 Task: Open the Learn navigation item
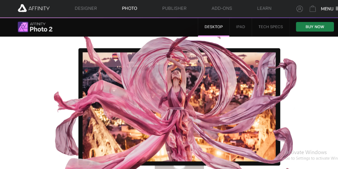tap(264, 8)
